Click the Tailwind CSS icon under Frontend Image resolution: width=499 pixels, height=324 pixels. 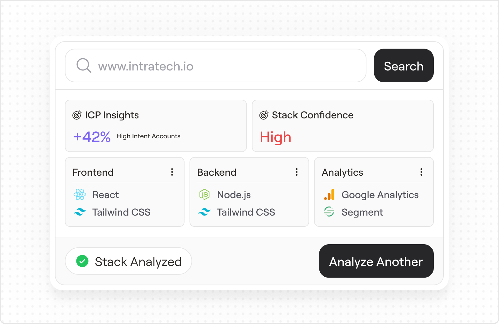point(80,212)
